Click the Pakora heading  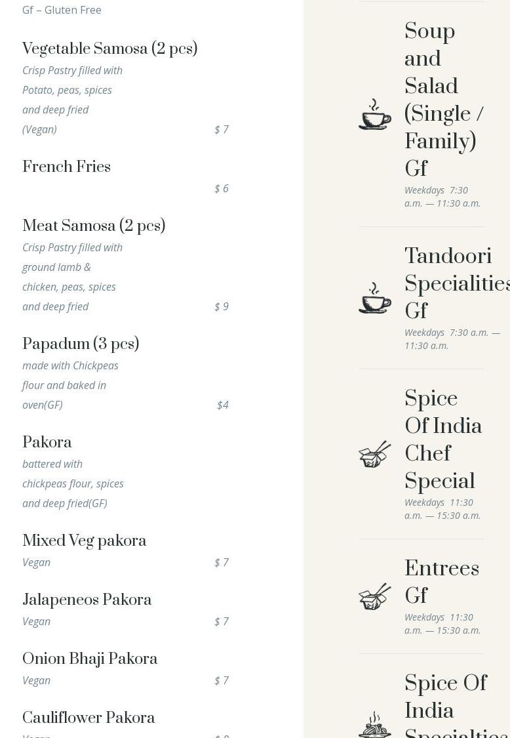coord(47,442)
